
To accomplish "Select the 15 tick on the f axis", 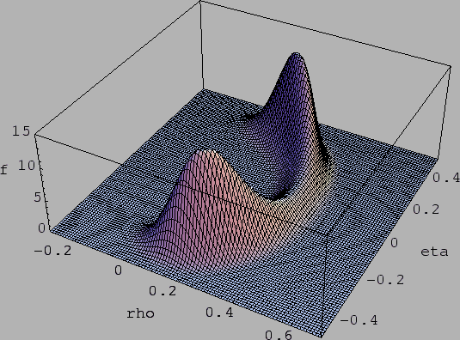I will (x=21, y=131).
